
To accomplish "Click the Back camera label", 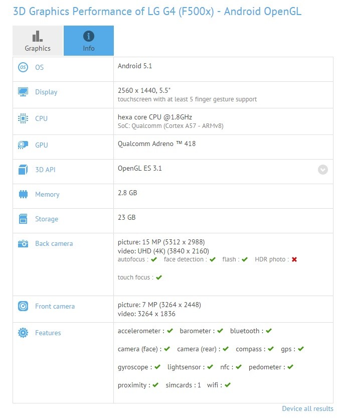I will [x=54, y=243].
